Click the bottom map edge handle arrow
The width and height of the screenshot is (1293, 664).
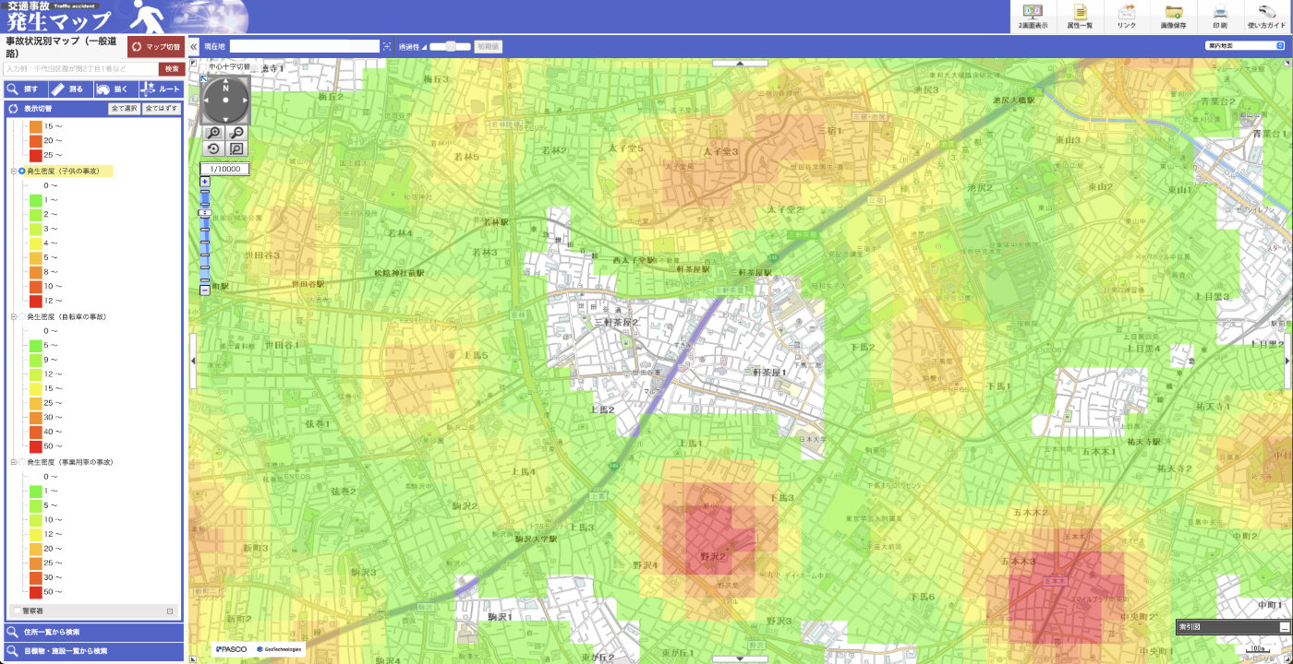(x=739, y=659)
